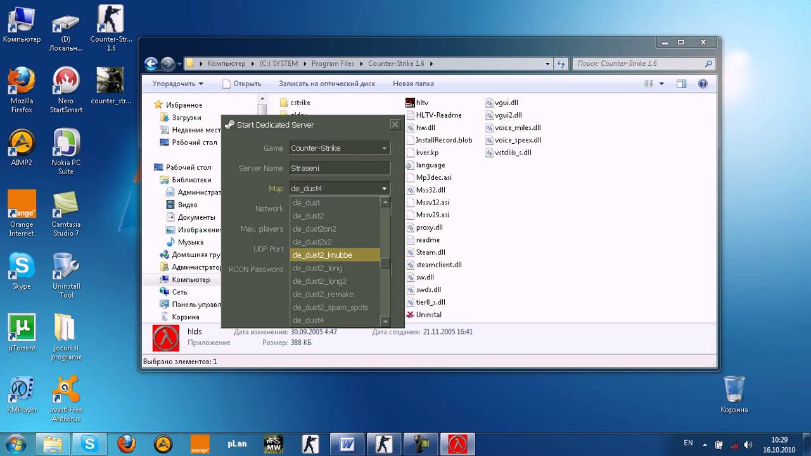Pick de_dust2x2 in the map list
Screen dimensions: 811x456
tap(335, 242)
